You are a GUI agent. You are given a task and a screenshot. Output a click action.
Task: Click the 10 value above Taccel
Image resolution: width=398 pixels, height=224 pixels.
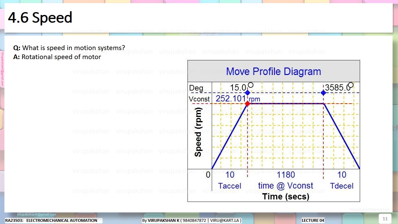coord(230,175)
